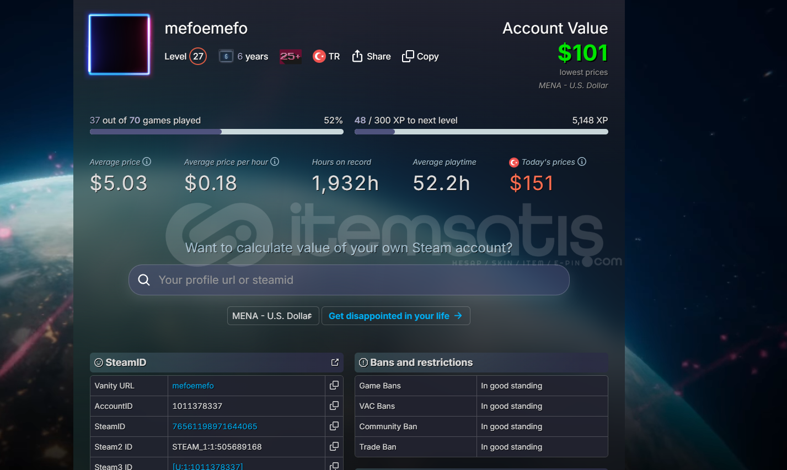
Task: Click the $5.03 average price value
Action: pyautogui.click(x=119, y=183)
